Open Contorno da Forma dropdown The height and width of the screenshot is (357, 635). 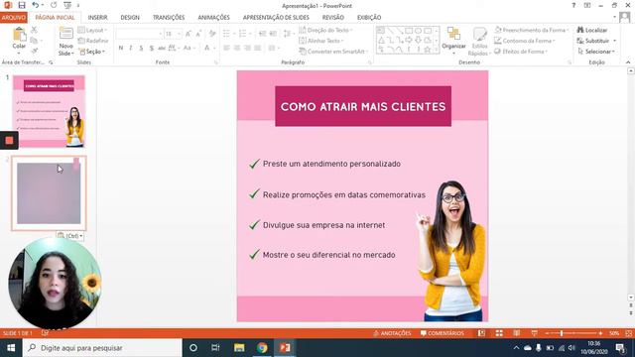(525, 41)
